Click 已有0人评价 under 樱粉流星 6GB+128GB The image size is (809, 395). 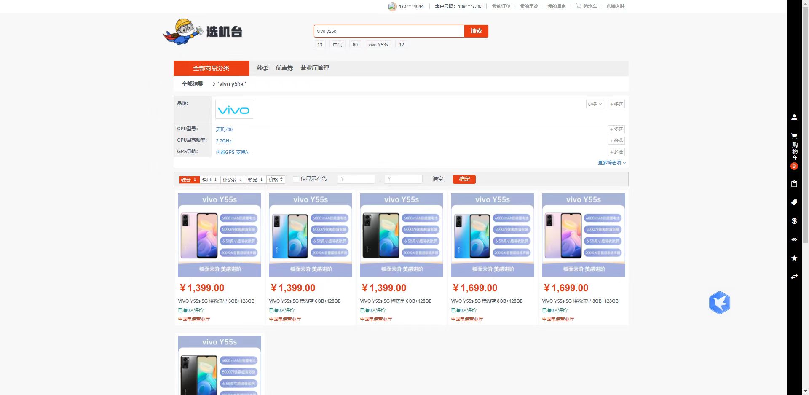tap(191, 310)
